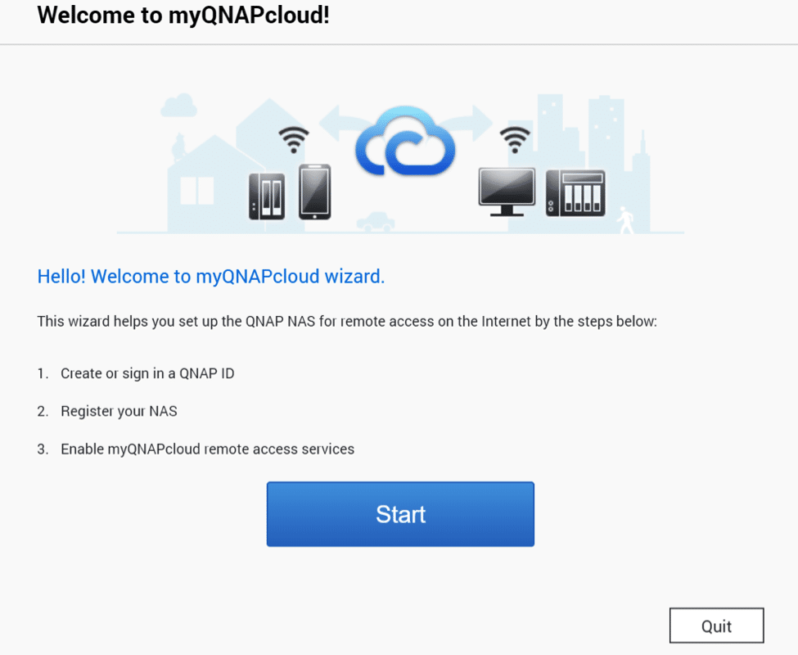Screen dimensions: 798x655
Task: Click the blue Start button
Action: [400, 514]
